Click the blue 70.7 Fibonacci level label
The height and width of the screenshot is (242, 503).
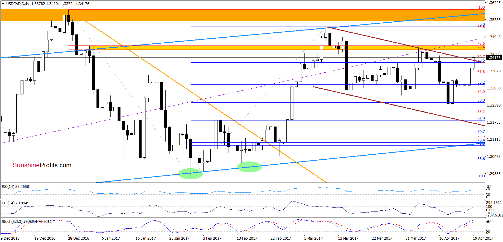pos(481,132)
